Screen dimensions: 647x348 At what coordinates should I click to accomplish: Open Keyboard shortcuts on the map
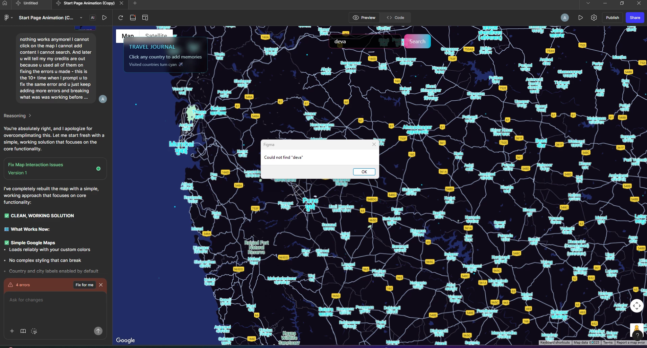point(555,342)
